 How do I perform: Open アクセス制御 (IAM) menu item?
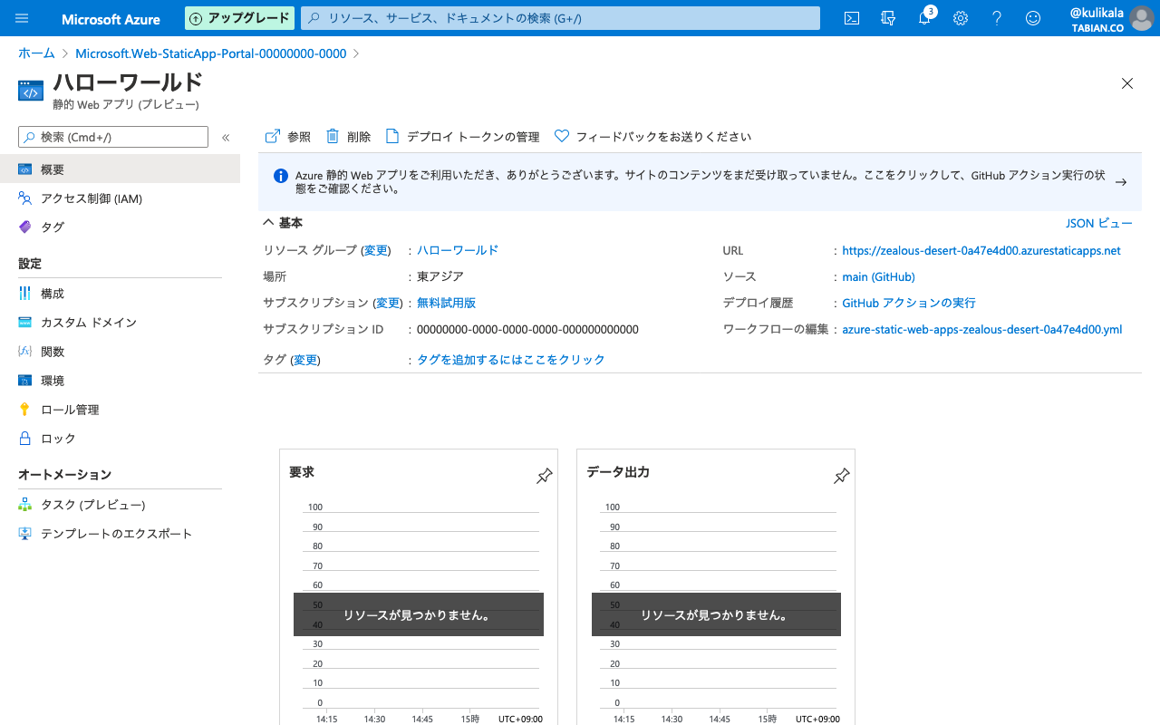click(120, 198)
